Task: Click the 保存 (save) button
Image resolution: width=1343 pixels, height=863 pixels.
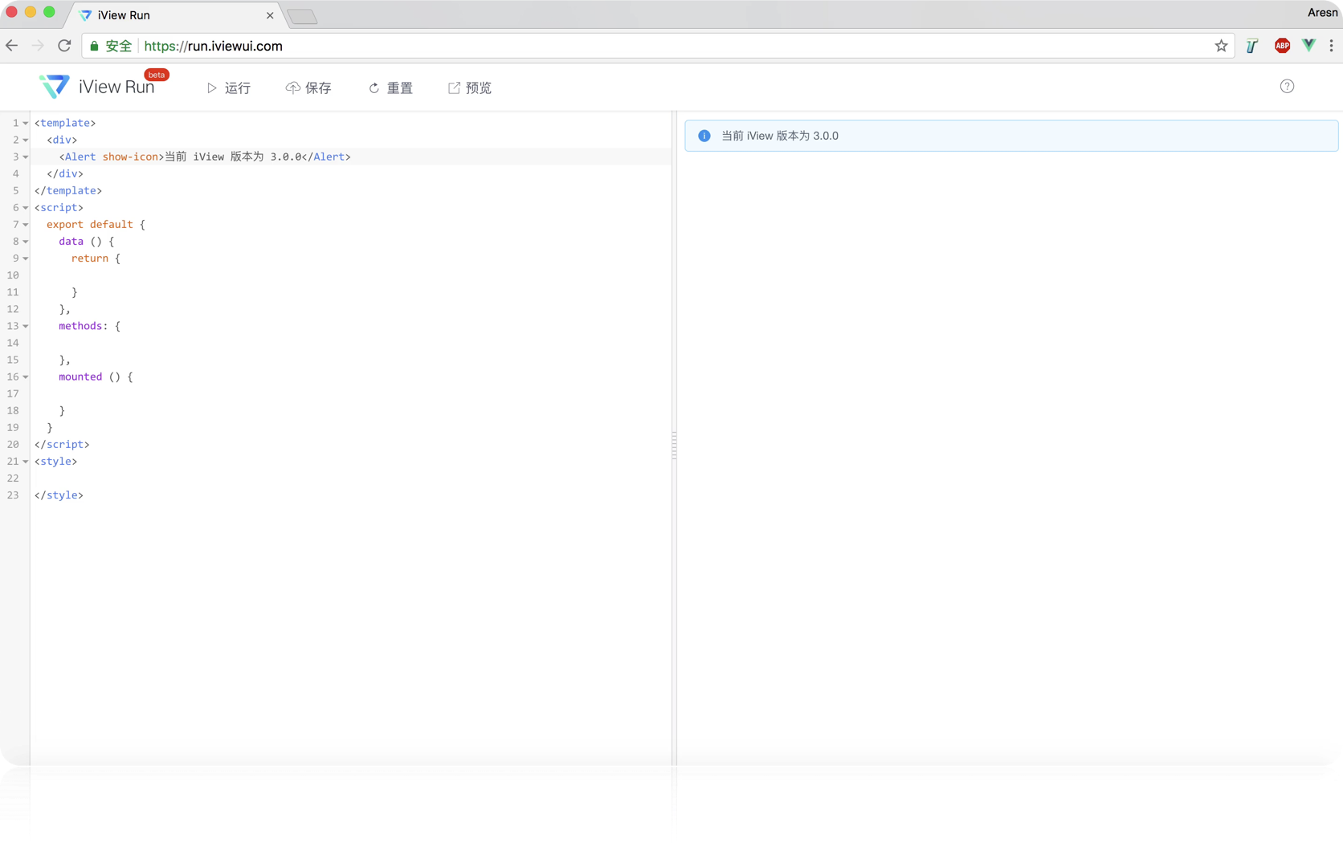Action: pos(308,88)
